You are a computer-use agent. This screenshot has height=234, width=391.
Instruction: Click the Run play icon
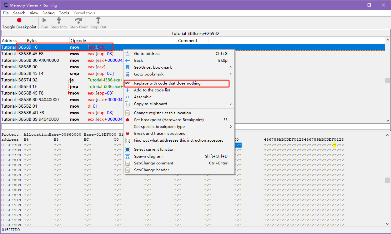tap(44, 20)
